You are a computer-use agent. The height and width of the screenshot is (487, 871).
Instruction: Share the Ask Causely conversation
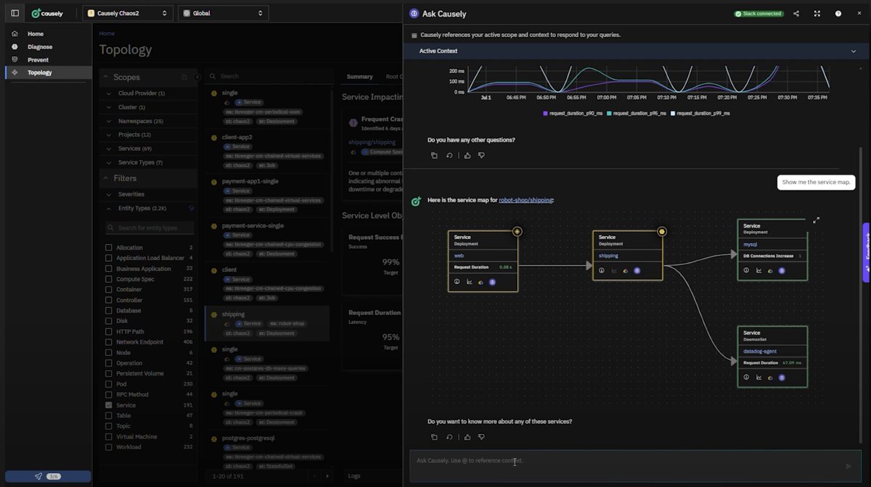point(796,14)
